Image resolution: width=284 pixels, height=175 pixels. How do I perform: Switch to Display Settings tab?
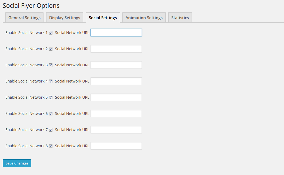click(65, 18)
